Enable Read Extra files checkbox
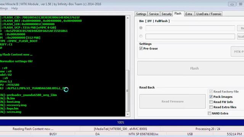Image resolution: width=244 pixels, height=137 pixels. point(211,107)
